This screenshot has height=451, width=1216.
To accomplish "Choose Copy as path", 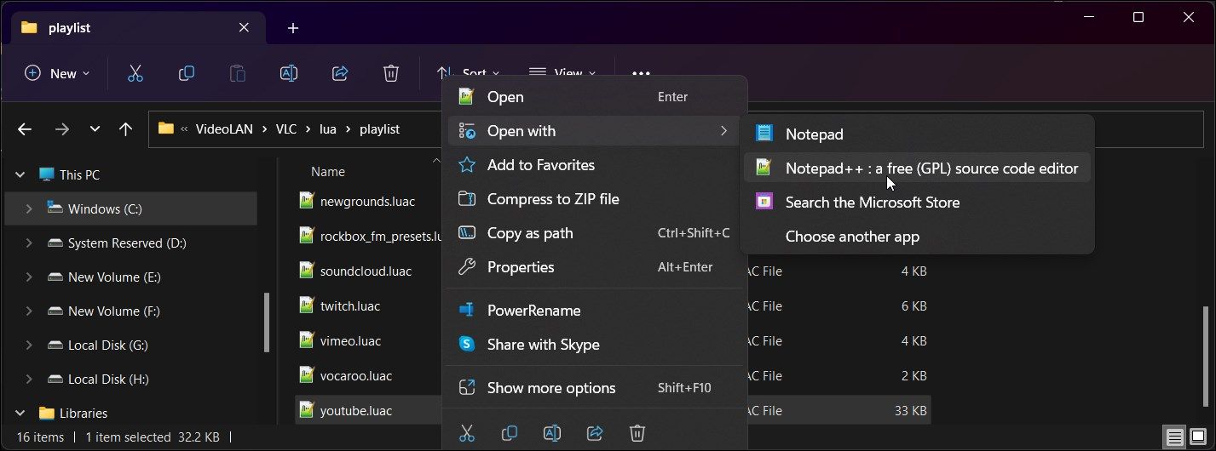I will pyautogui.click(x=595, y=233).
